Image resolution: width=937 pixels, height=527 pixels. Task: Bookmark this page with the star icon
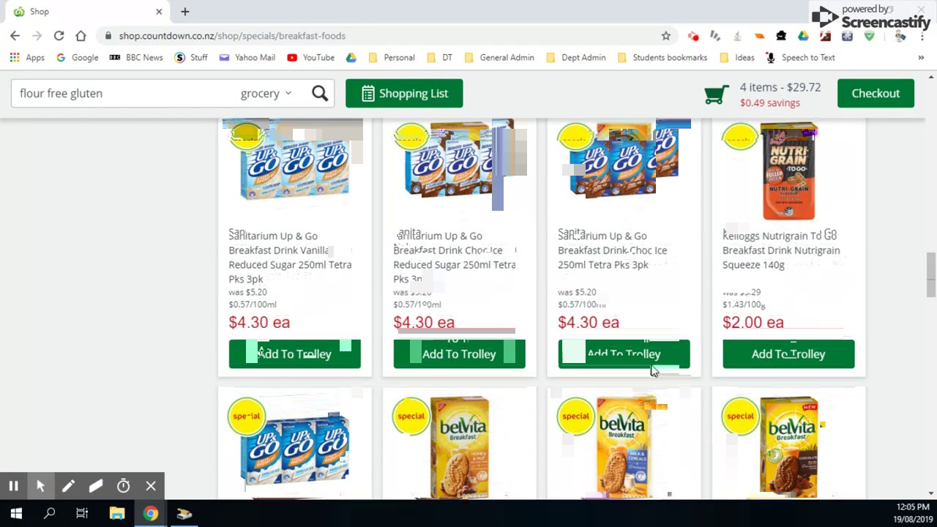coord(665,36)
